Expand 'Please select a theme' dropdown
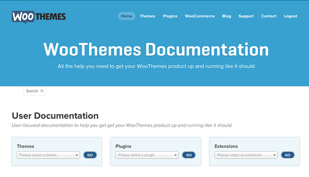Viewport: 309px width, 177px height. pyautogui.click(x=48, y=155)
